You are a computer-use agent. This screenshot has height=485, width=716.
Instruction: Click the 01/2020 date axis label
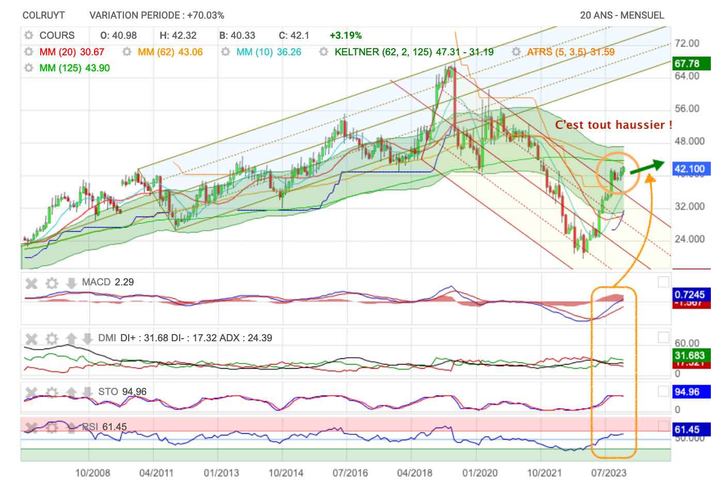pos(480,473)
